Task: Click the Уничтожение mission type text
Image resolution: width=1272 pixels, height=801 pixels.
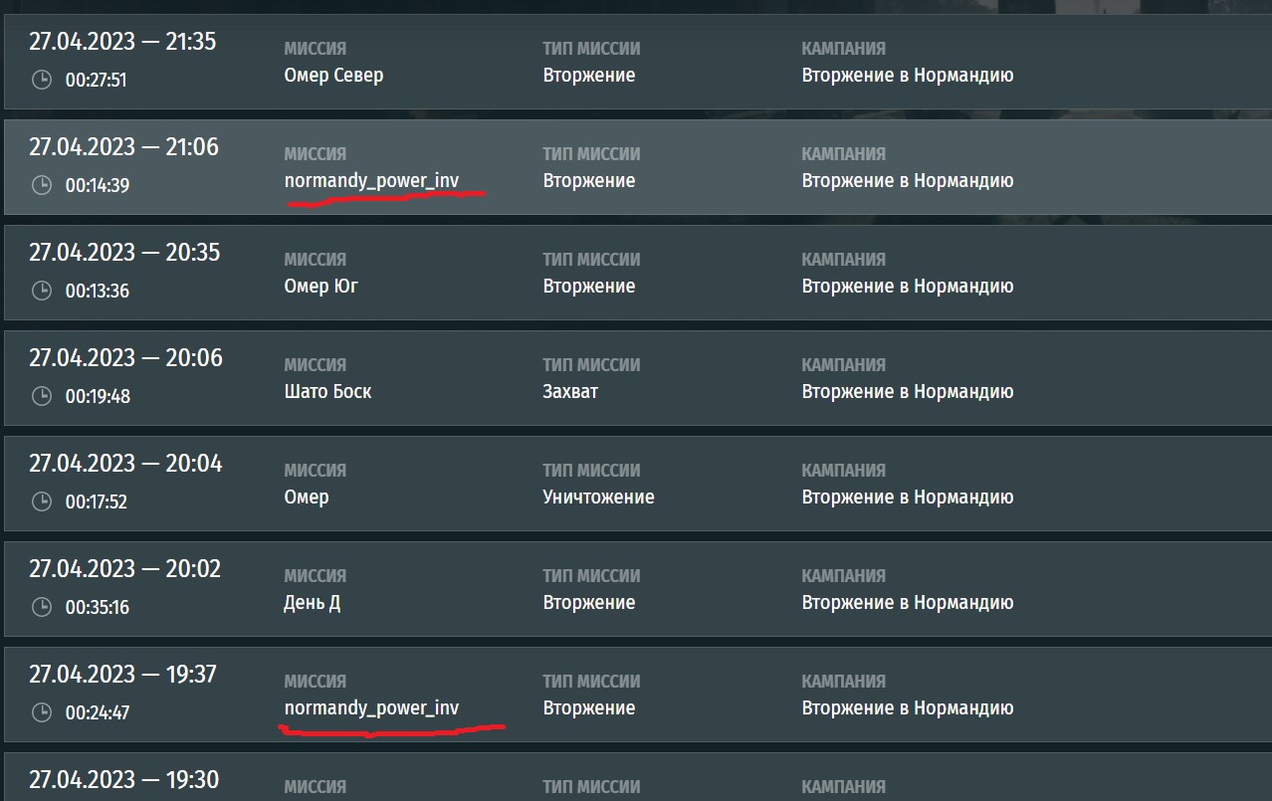Action: tap(598, 498)
